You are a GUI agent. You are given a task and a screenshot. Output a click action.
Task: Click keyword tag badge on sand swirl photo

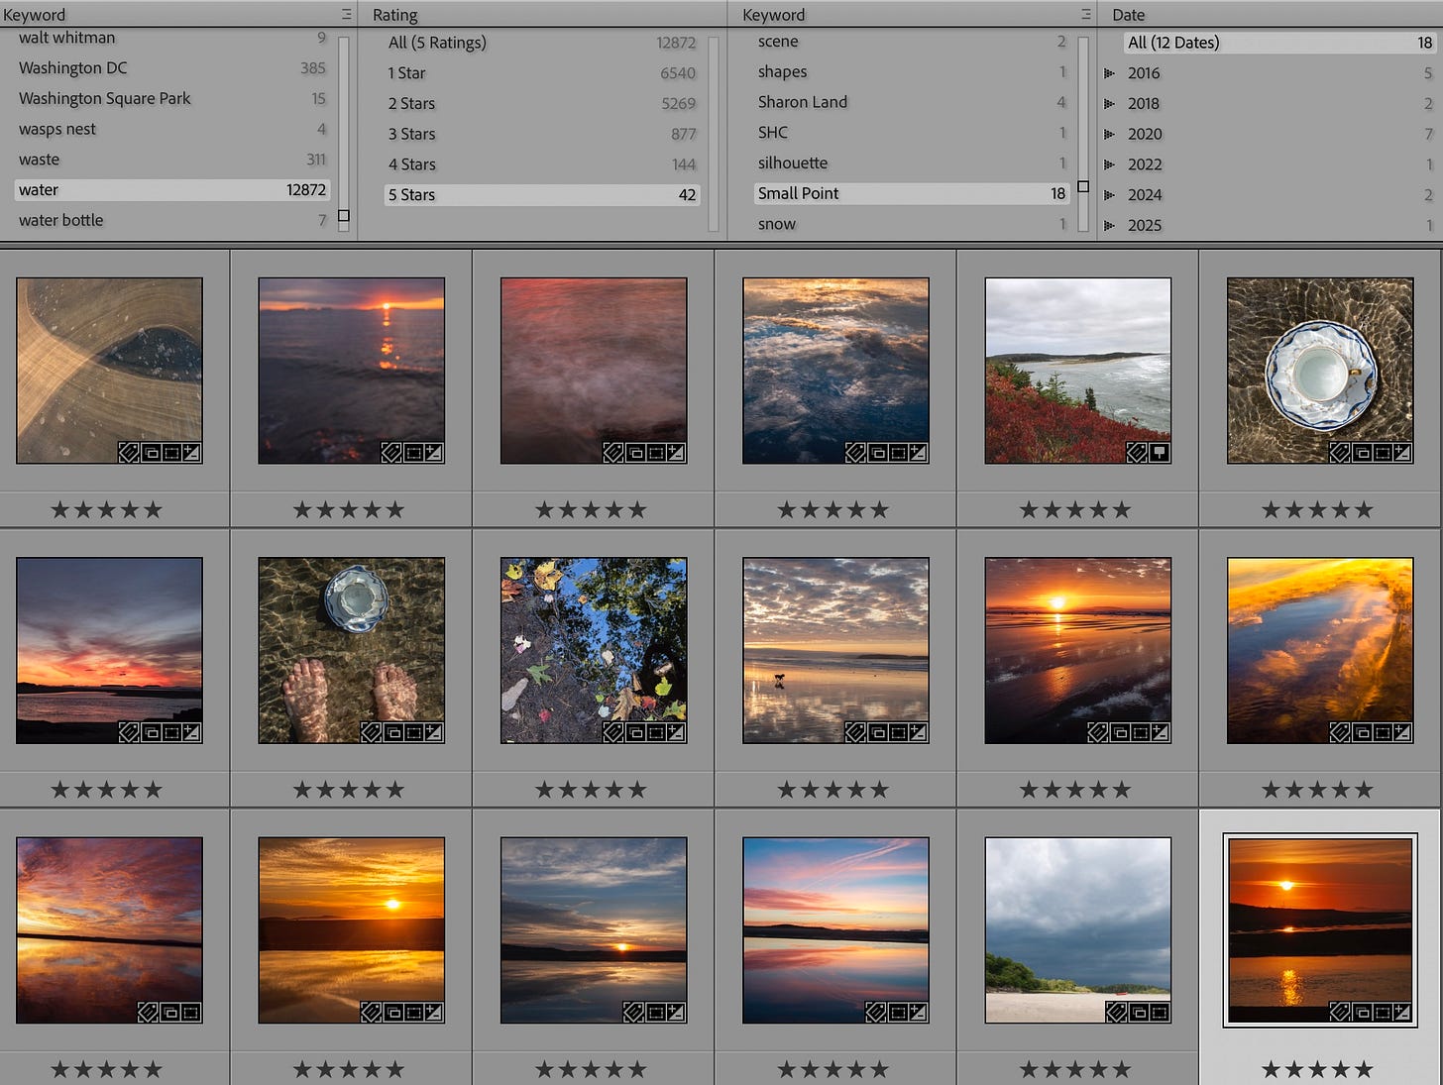(129, 453)
